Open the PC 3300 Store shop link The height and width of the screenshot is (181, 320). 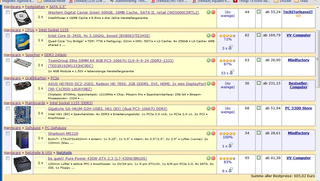pos(298,108)
